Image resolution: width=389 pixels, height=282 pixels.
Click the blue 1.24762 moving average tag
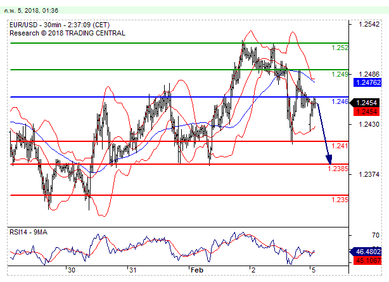click(x=367, y=82)
